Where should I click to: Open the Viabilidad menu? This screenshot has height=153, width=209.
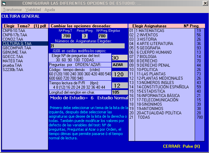click(x=33, y=10)
